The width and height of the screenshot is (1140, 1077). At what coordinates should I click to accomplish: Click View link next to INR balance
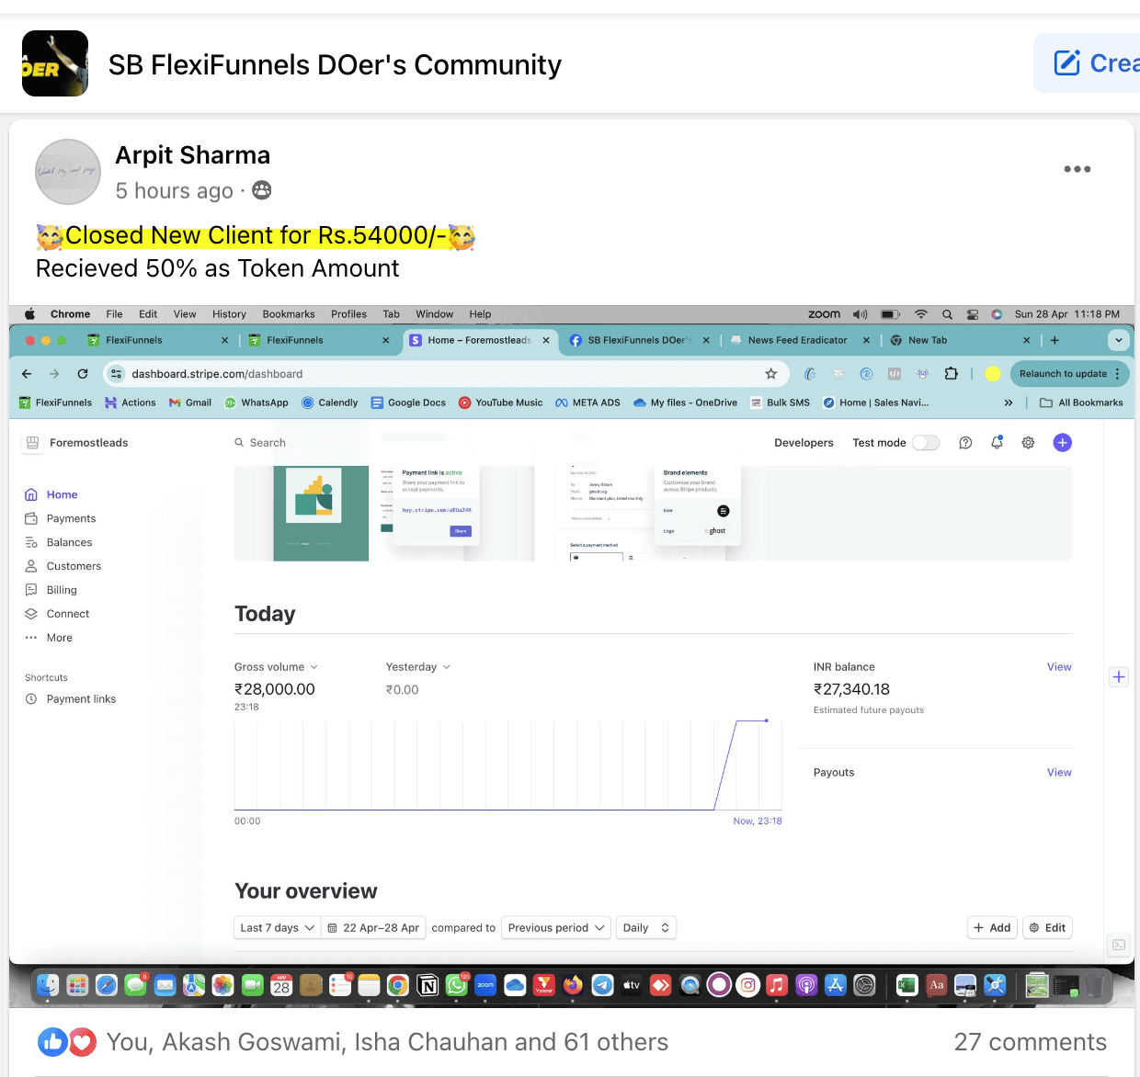1059,667
